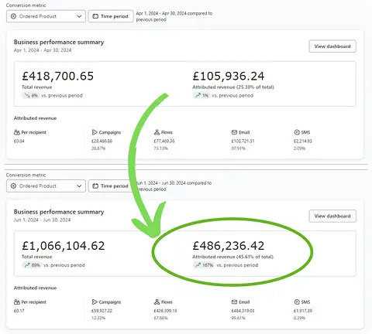Open the bottom Ordered Product dropdown
372x334 pixels.
[x=46, y=186]
